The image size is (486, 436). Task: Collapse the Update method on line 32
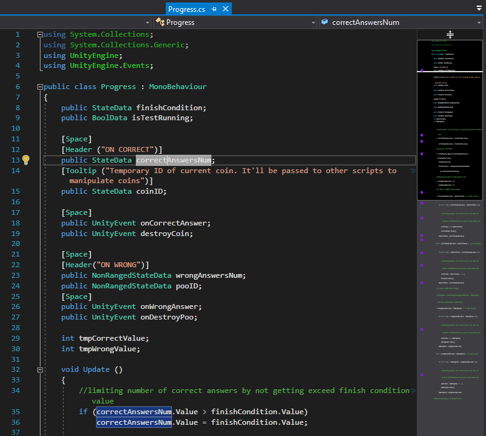(x=40, y=370)
